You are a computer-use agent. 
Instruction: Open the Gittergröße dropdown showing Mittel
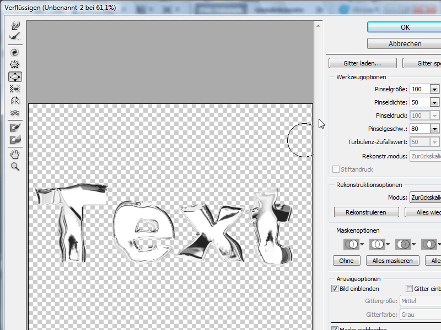pyautogui.click(x=421, y=301)
